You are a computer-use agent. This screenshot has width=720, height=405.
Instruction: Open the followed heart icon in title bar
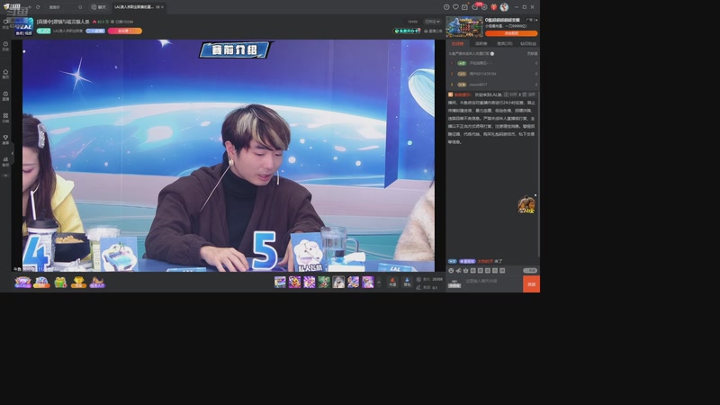[x=455, y=7]
